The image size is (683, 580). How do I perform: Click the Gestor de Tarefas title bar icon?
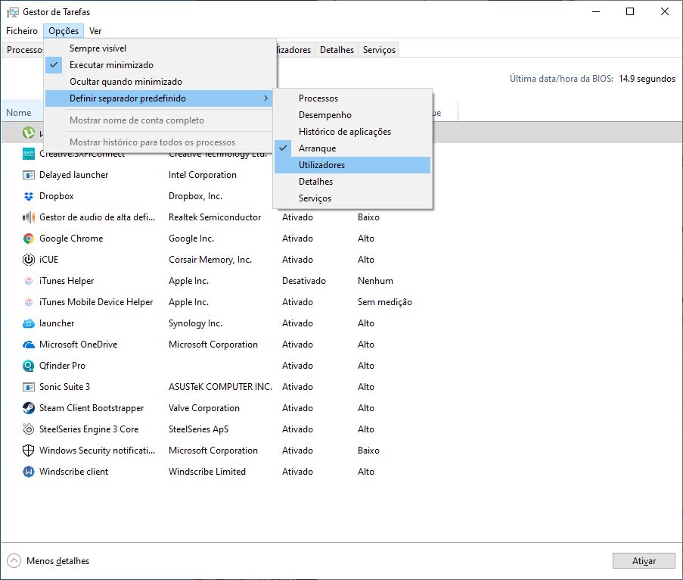(13, 12)
